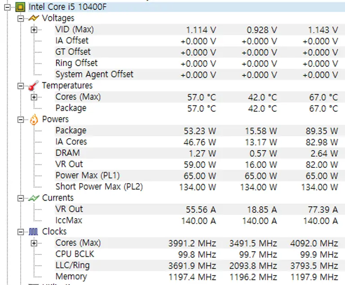Click the 53.23 W package power value
Screen dimensions: 345x285
click(x=200, y=131)
